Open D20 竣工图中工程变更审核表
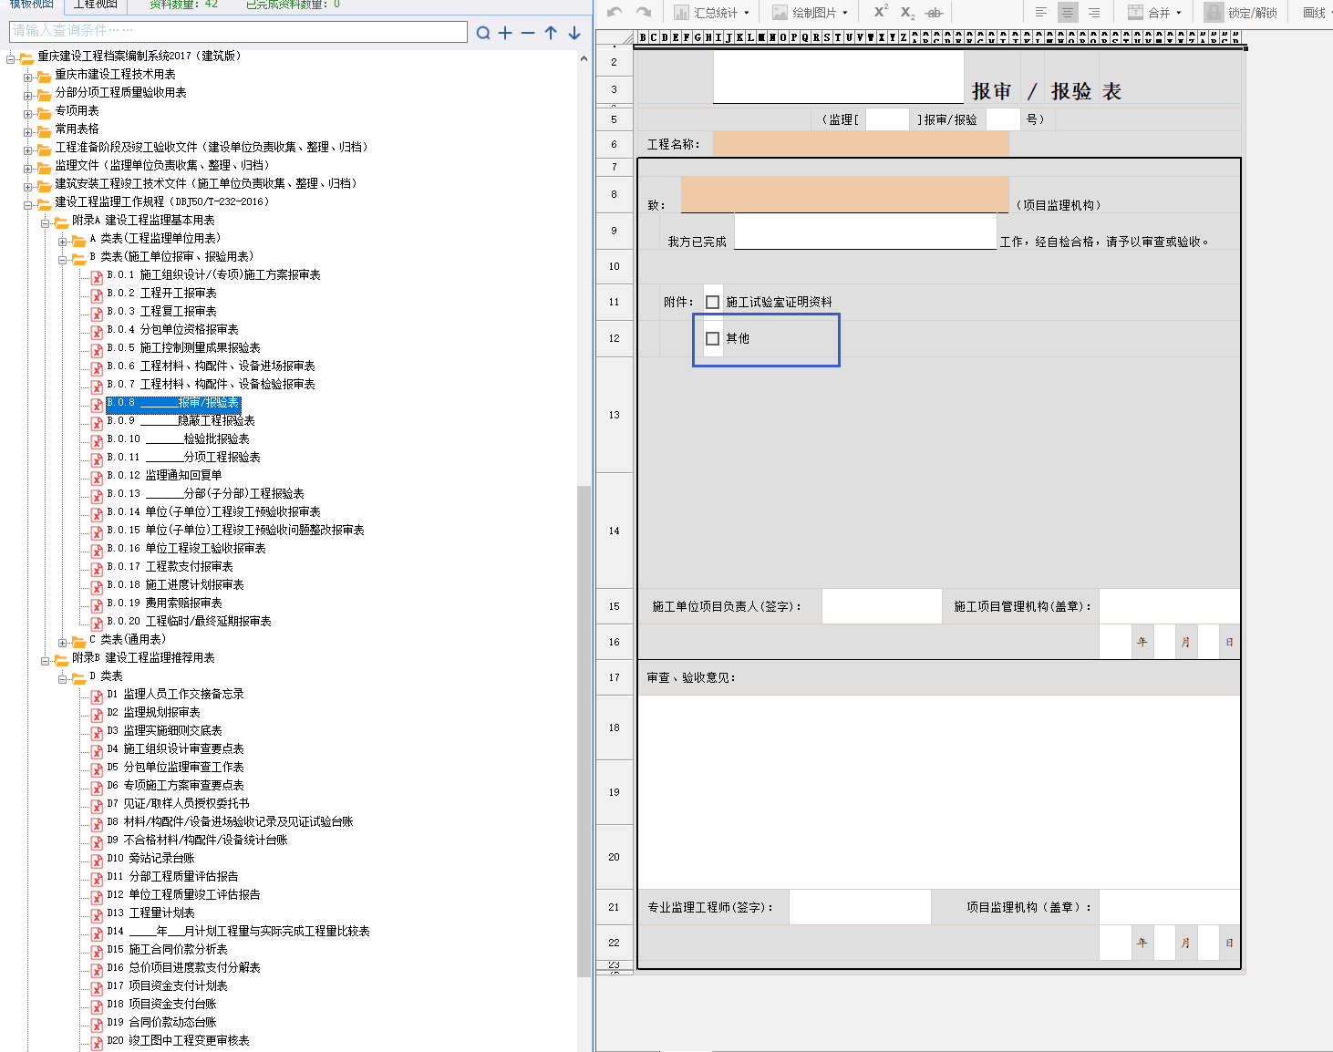 [x=178, y=1040]
